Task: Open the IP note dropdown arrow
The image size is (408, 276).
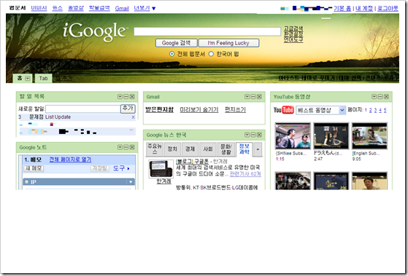Action: [131, 182]
